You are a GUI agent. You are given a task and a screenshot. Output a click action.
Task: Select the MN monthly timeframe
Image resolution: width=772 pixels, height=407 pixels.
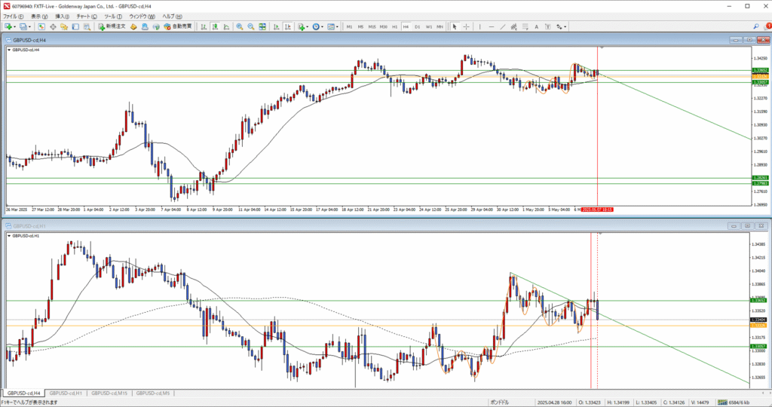tap(440, 26)
